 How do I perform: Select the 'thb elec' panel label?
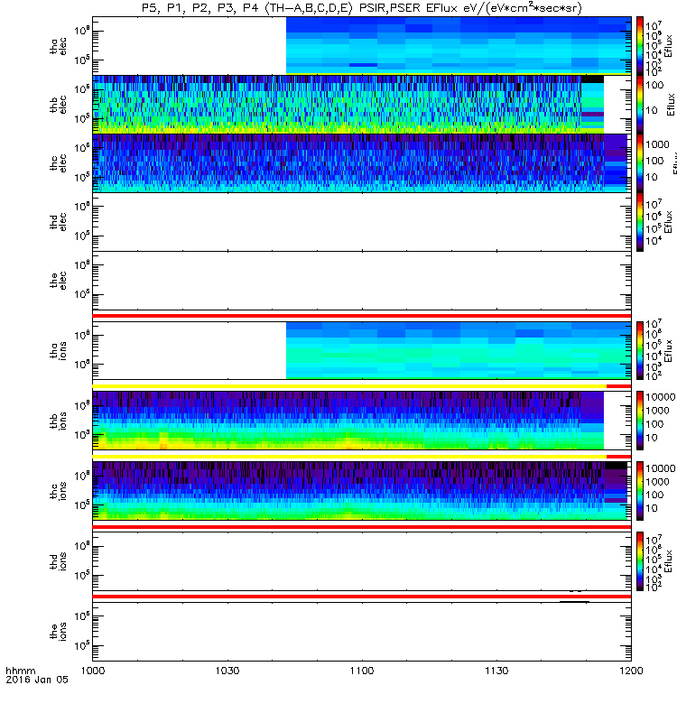[x=59, y=105]
